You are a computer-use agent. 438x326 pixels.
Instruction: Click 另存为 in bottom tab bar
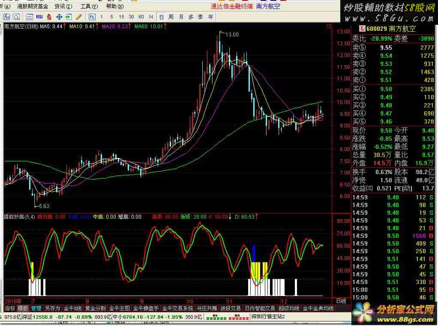[x=53, y=308]
